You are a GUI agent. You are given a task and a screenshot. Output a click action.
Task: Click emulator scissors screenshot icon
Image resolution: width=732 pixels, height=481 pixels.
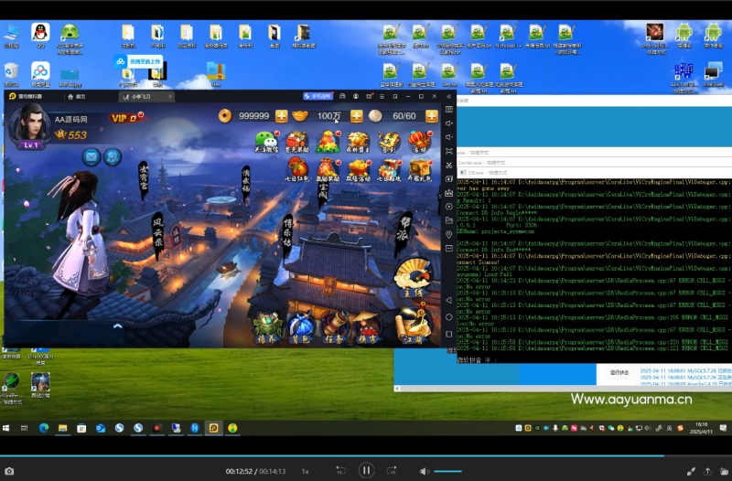449,166
